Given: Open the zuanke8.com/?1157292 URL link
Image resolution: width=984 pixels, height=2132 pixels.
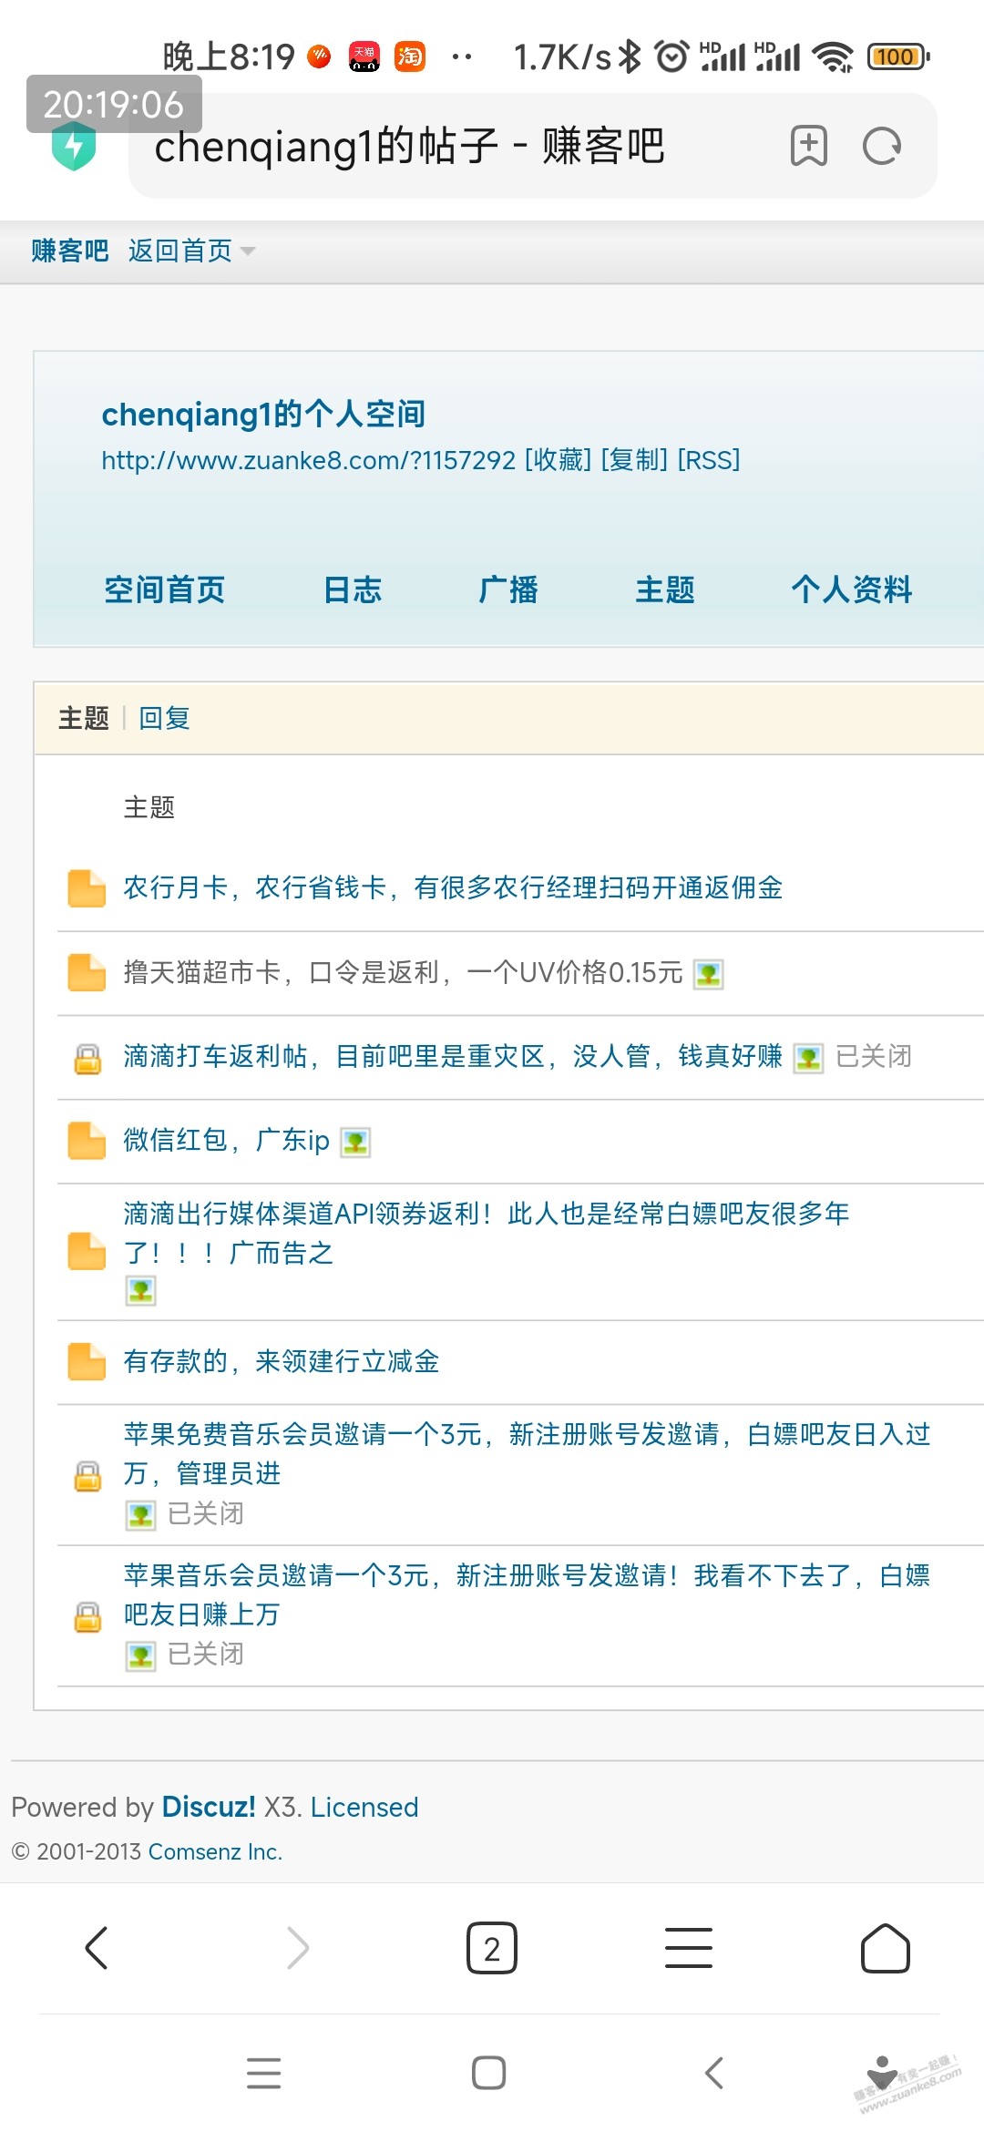Looking at the screenshot, I should click(309, 460).
